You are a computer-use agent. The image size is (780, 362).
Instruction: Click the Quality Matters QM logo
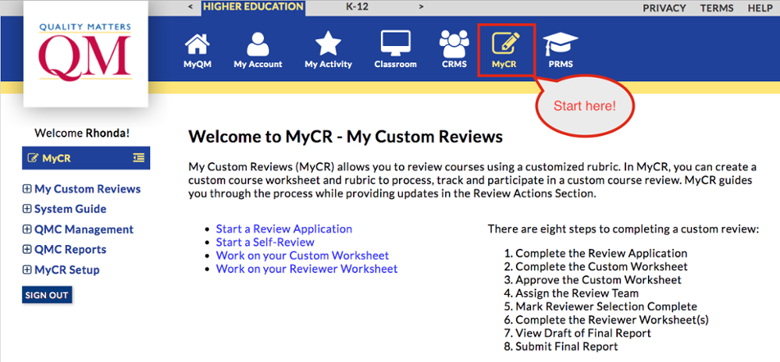(85, 54)
